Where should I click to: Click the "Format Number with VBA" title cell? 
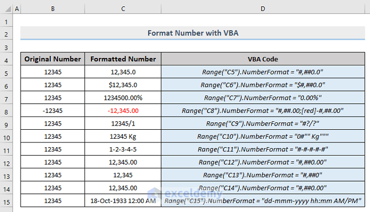(192, 33)
